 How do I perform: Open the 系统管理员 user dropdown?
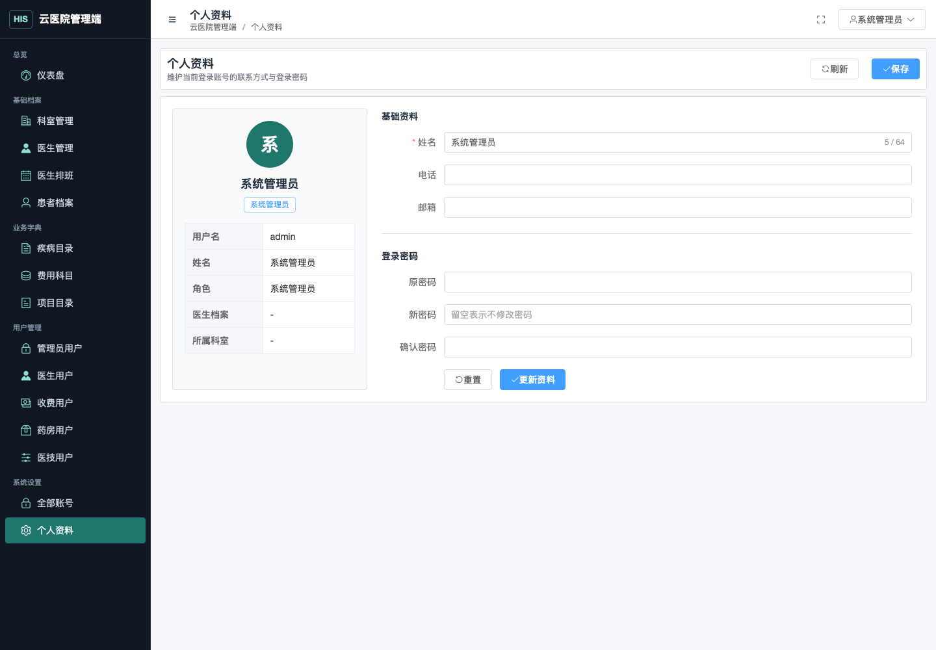[882, 19]
